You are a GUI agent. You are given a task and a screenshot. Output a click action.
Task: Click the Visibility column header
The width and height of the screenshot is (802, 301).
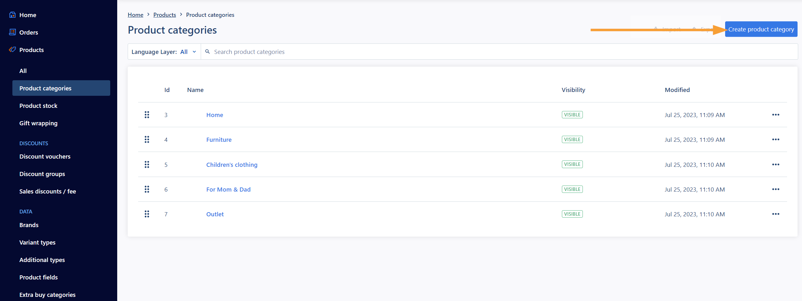click(573, 90)
